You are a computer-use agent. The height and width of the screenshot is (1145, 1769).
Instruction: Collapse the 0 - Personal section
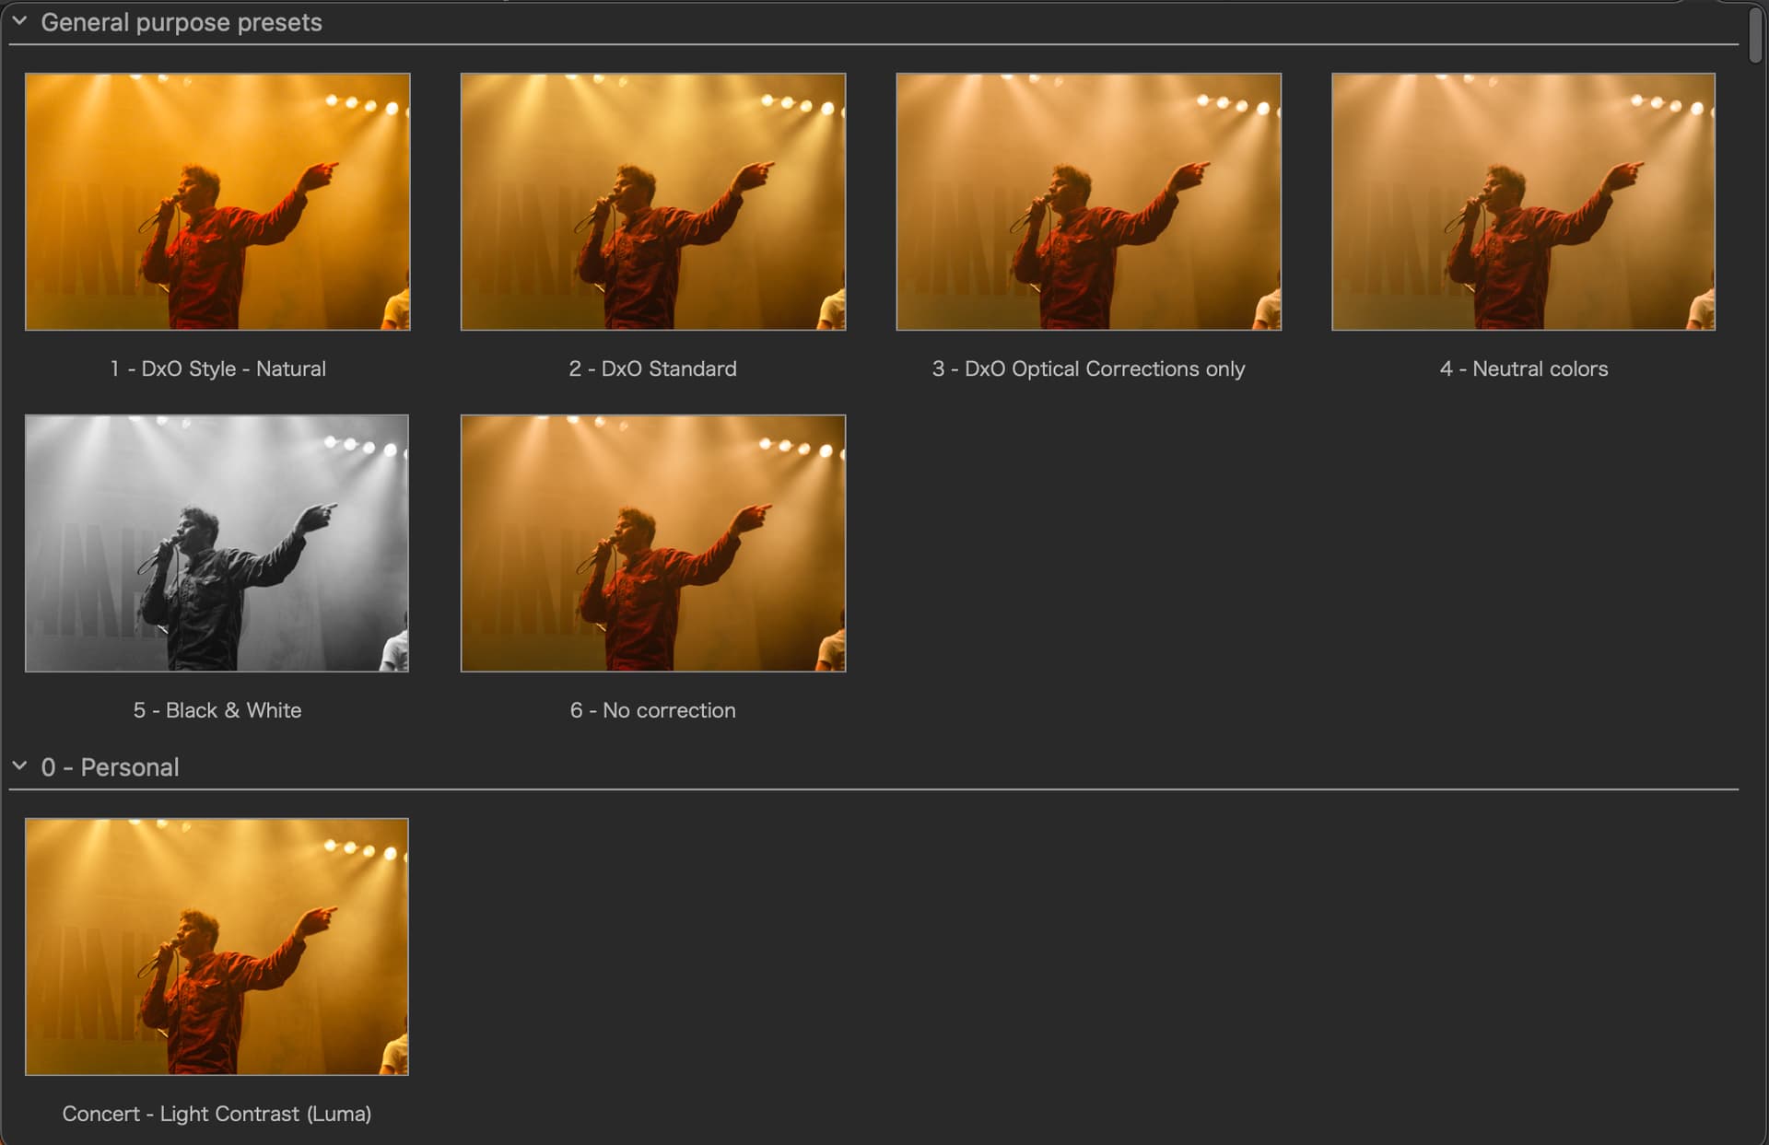(x=19, y=765)
